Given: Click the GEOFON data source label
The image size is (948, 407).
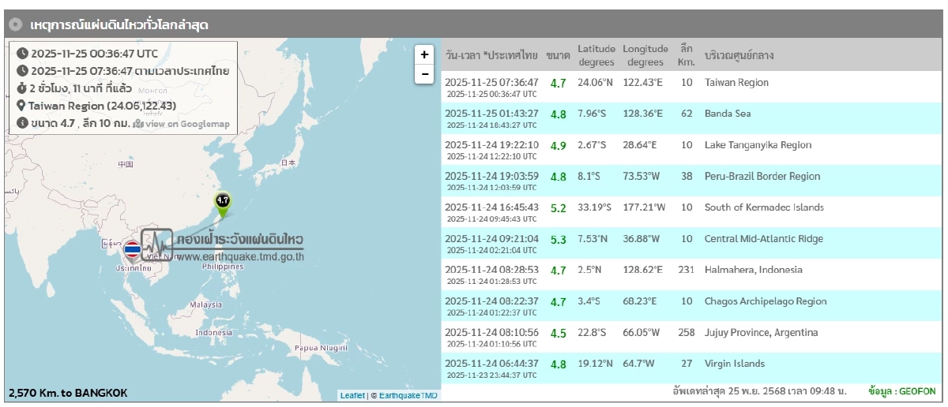Looking at the screenshot, I should (901, 391).
